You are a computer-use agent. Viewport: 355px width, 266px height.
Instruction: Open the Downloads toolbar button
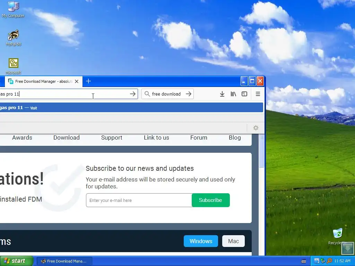(x=222, y=94)
